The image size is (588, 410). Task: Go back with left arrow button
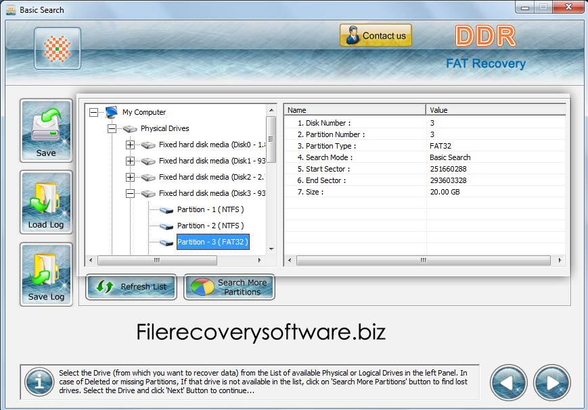coord(509,383)
